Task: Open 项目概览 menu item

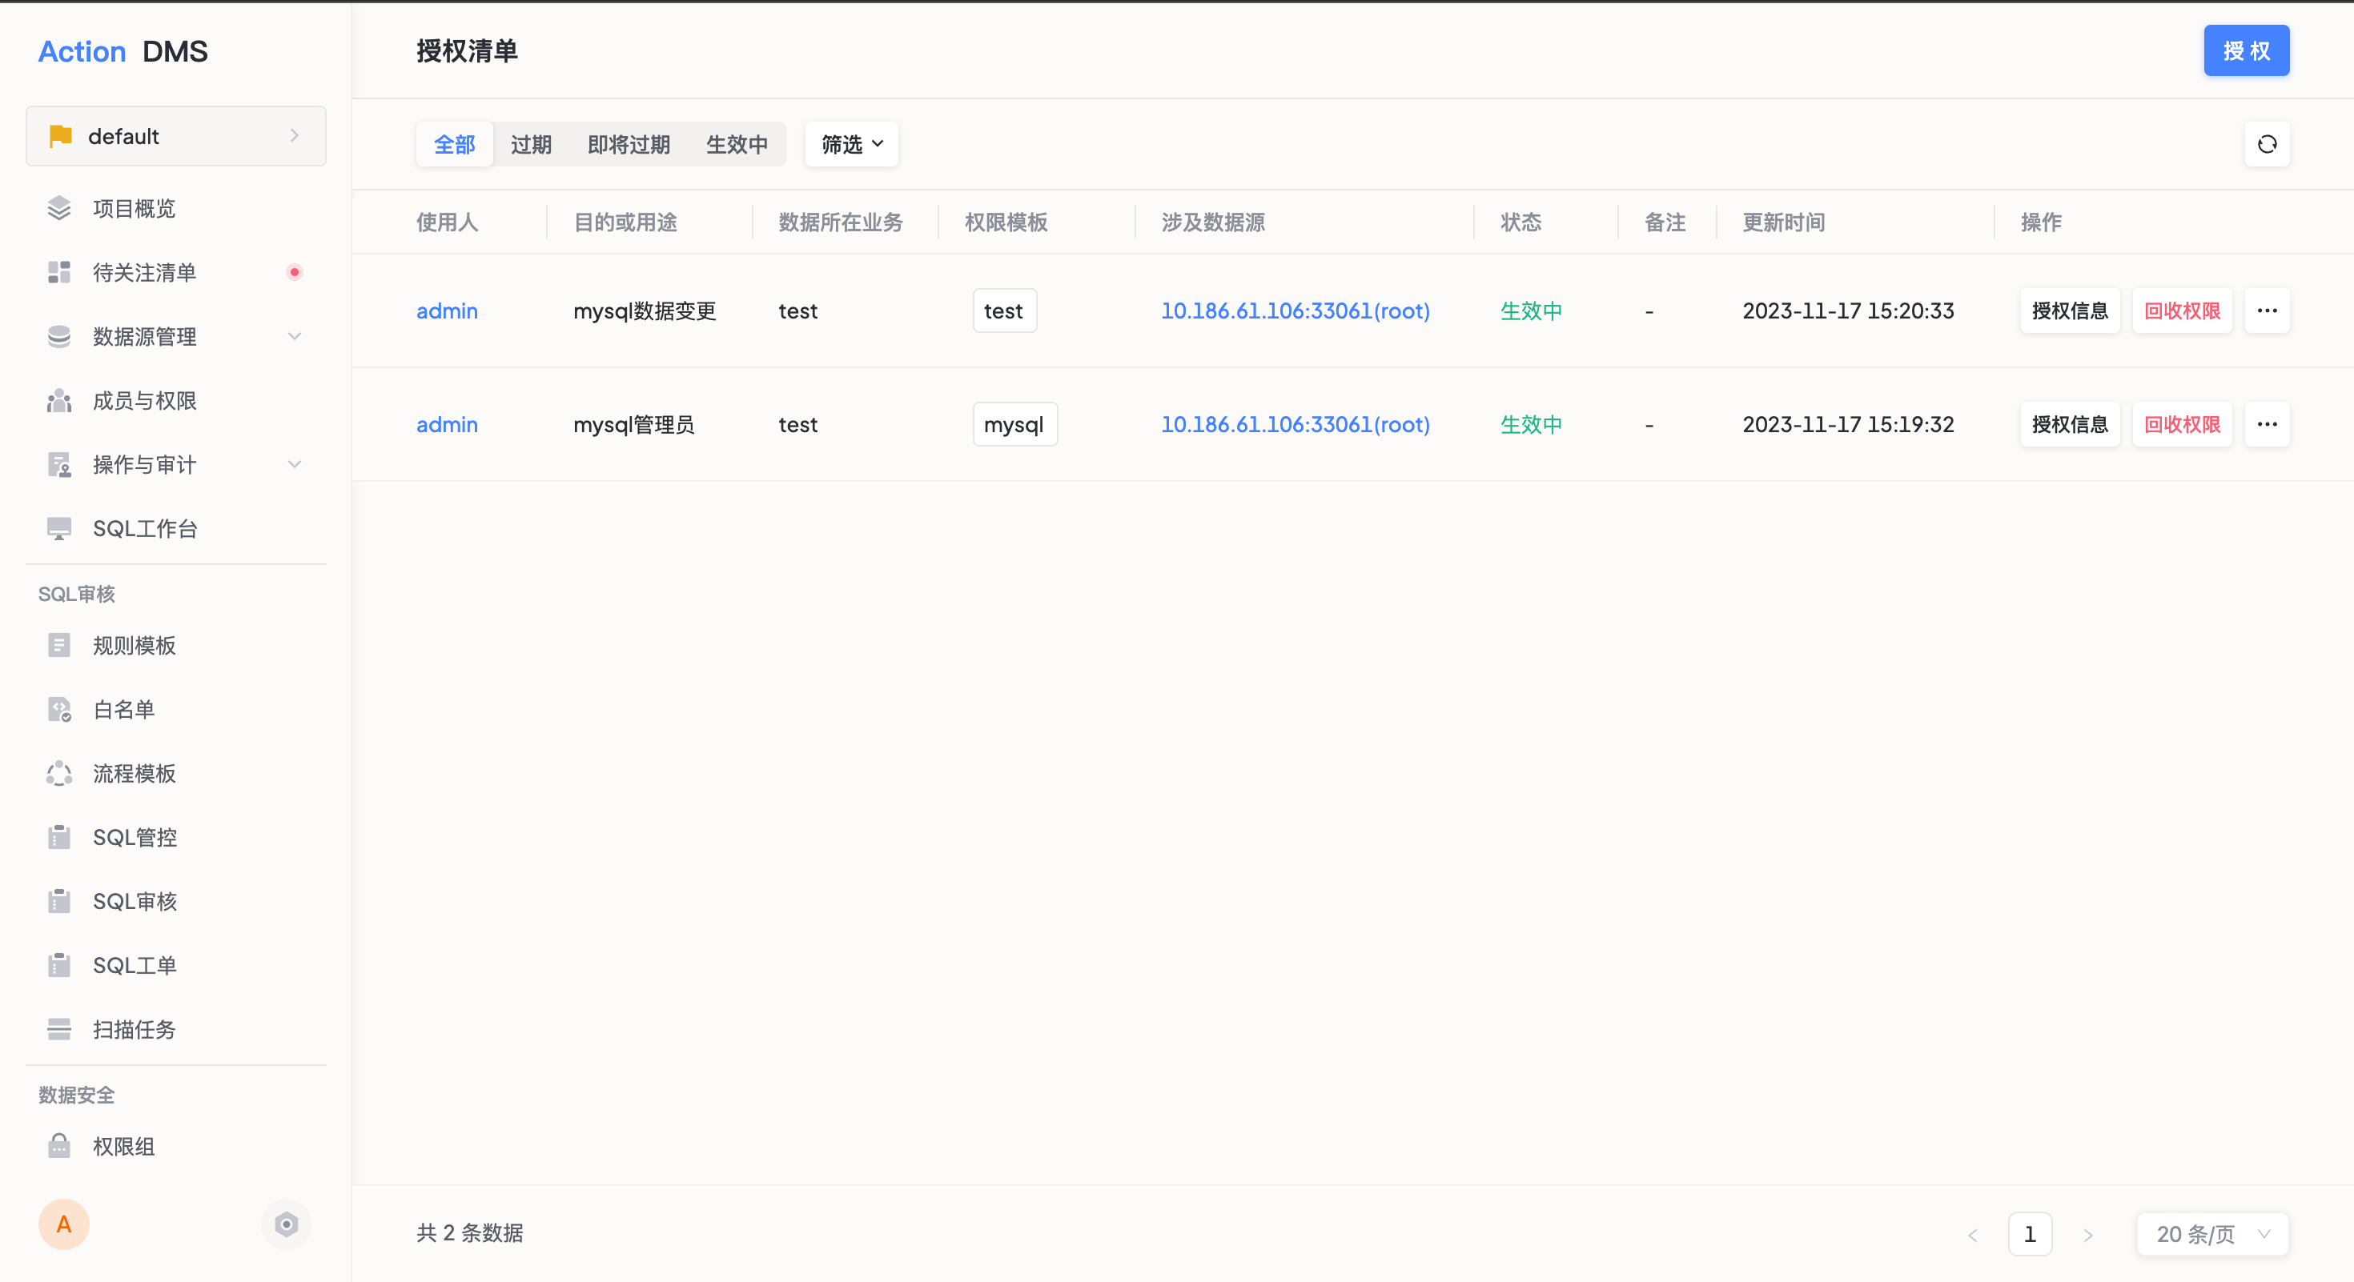Action: click(x=176, y=208)
